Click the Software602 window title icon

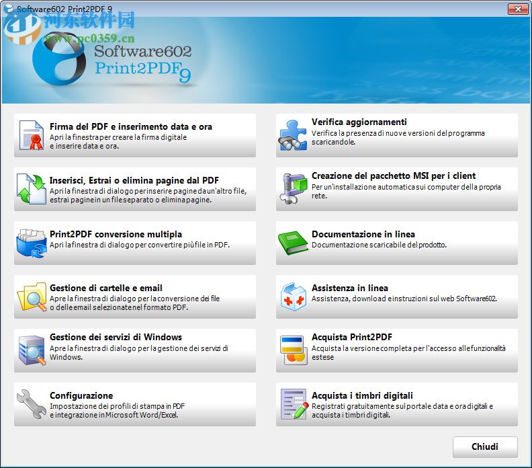pyautogui.click(x=9, y=9)
